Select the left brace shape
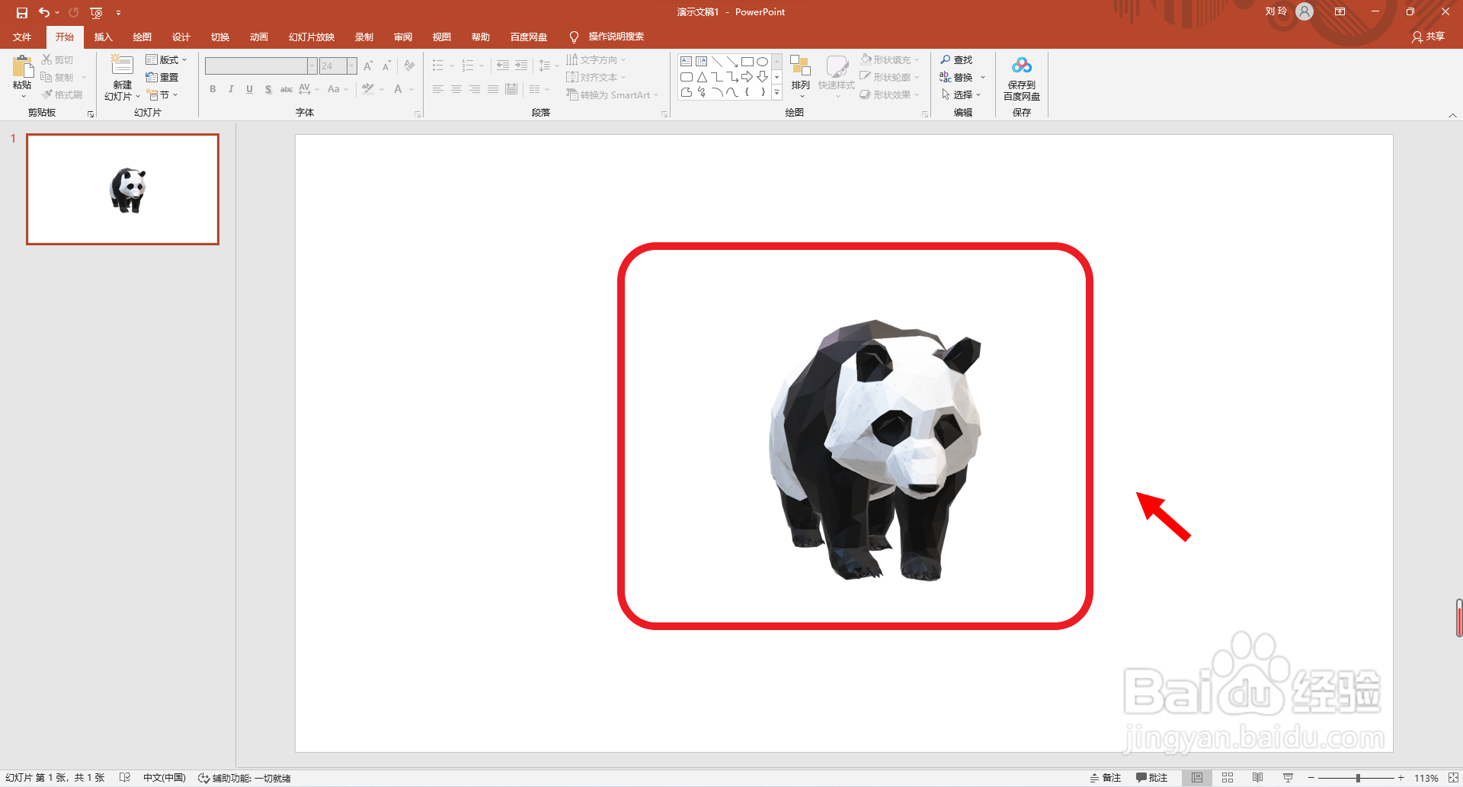Image resolution: width=1463 pixels, height=787 pixels. (x=748, y=92)
